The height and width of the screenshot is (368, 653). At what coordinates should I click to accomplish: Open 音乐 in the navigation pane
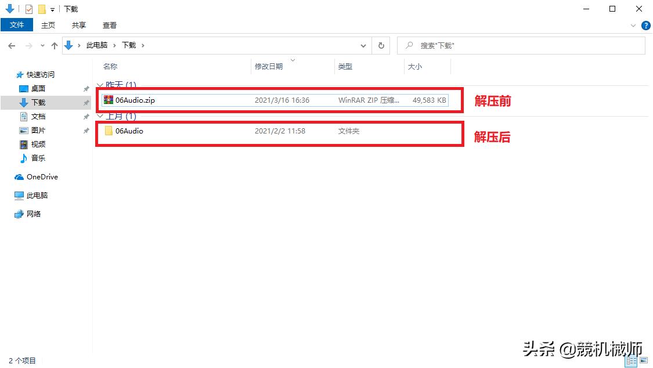38,158
